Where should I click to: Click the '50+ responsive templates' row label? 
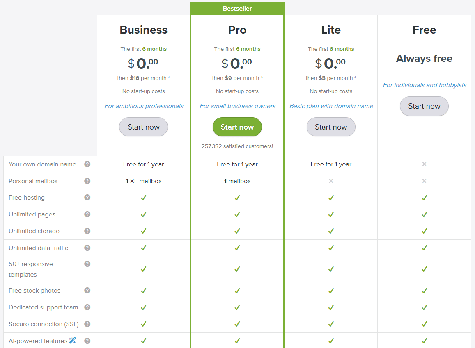coord(31,269)
